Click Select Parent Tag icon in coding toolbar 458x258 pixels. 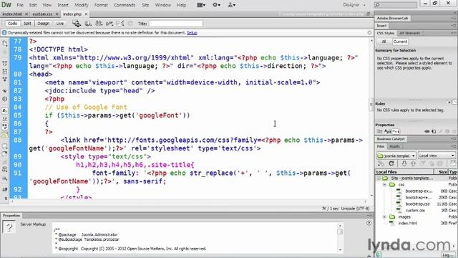point(5,91)
